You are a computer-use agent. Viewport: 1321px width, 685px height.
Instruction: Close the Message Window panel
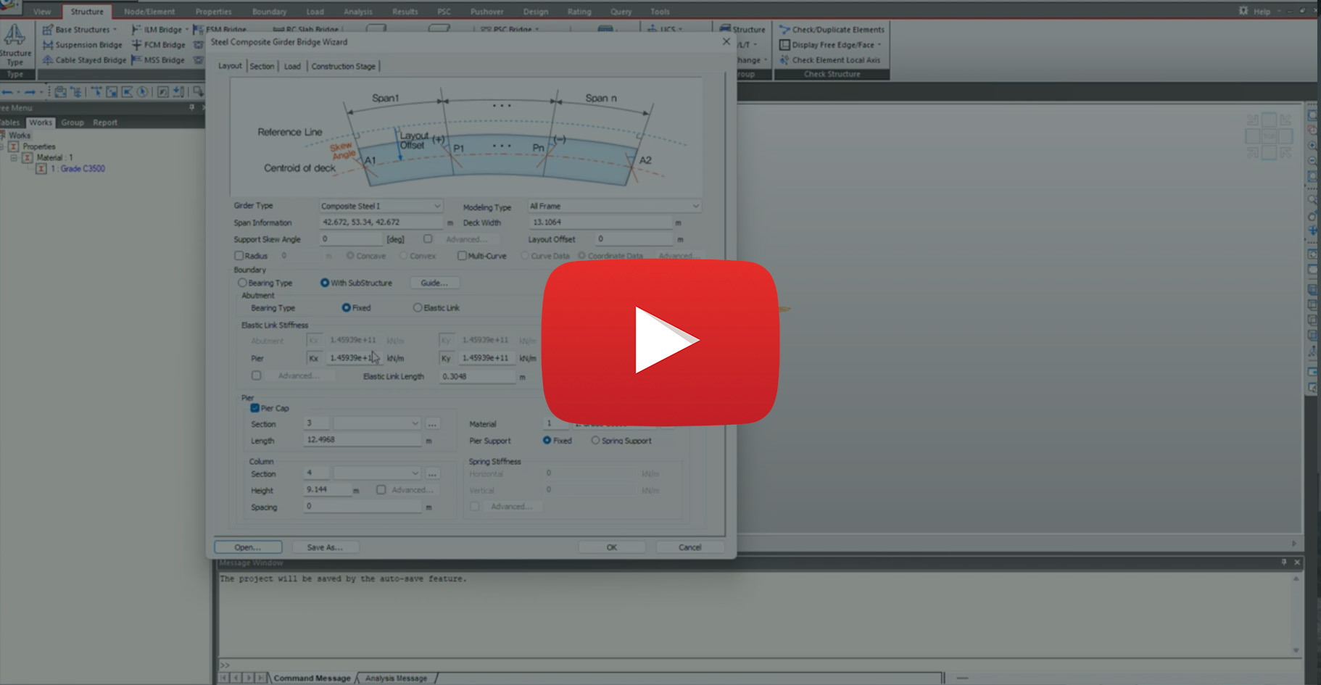point(1297,562)
